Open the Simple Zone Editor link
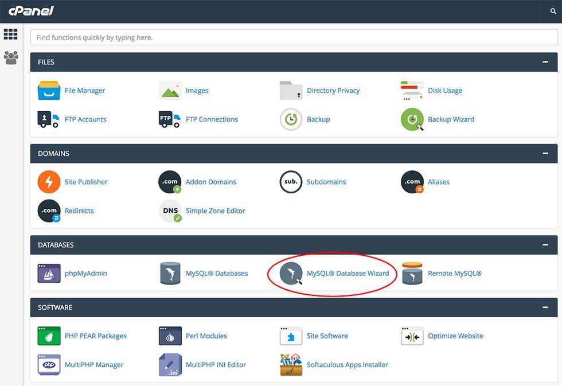The height and width of the screenshot is (386, 562). point(216,210)
